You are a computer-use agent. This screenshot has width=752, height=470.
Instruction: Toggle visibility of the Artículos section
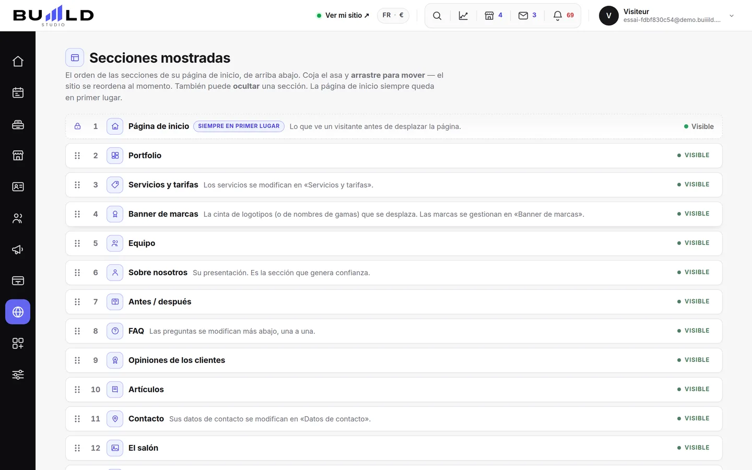coord(694,390)
